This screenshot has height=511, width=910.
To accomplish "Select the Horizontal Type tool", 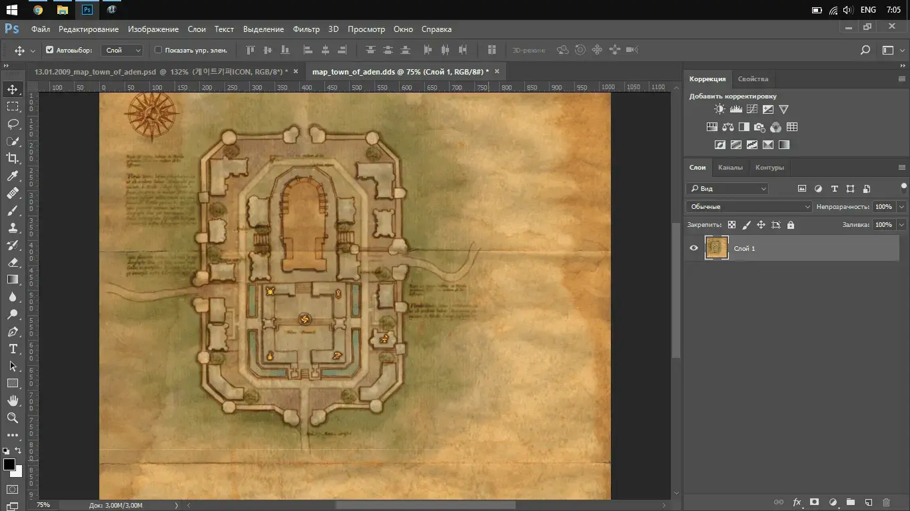I will click(x=13, y=349).
